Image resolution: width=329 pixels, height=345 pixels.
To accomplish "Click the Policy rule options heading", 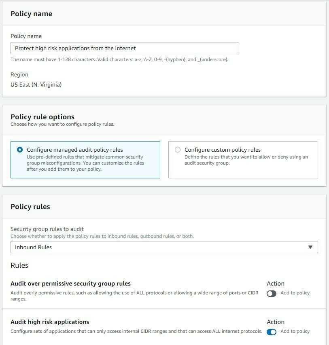I will [42, 117].
